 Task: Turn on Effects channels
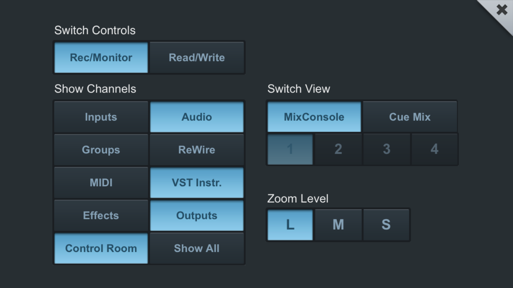point(101,215)
